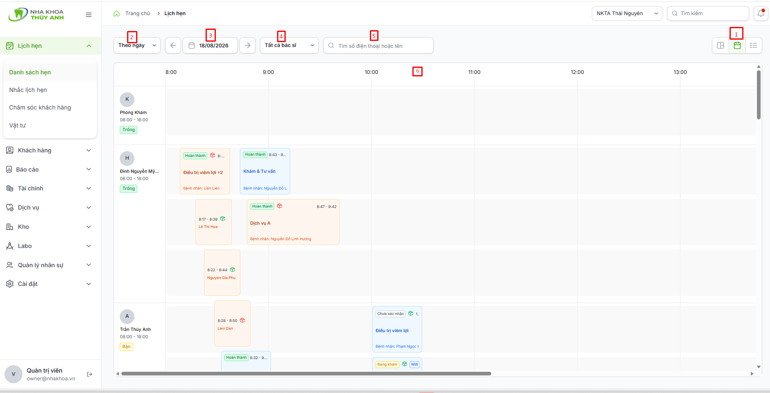Select Danh sách hẹn submenu item

click(x=50, y=72)
